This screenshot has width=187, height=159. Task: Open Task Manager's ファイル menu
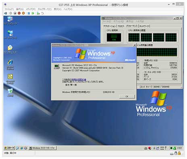tap(106, 21)
